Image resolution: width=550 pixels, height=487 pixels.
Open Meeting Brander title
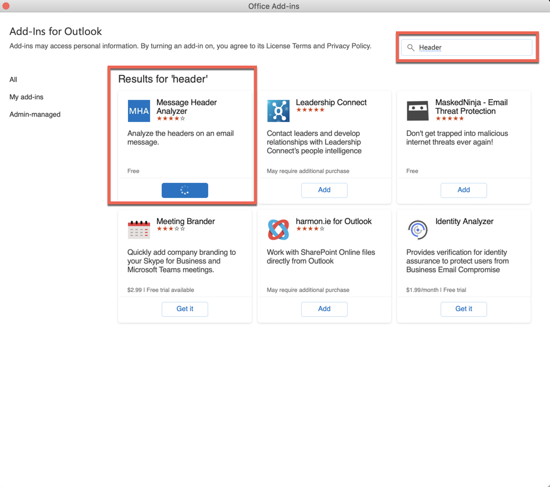(185, 221)
